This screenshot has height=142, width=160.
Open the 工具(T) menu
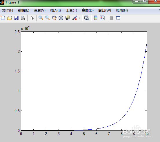point(71,10)
